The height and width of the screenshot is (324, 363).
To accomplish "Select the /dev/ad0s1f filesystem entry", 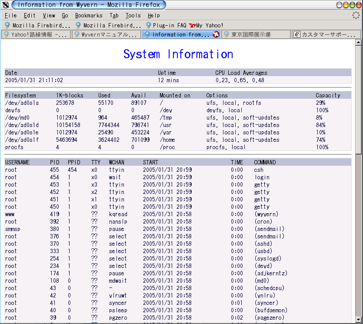I will coord(22,140).
